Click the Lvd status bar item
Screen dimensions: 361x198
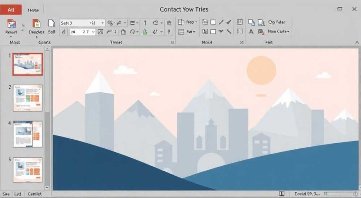coord(17,194)
